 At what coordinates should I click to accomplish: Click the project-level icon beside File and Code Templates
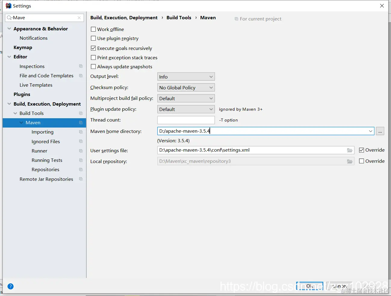pyautogui.click(x=81, y=76)
